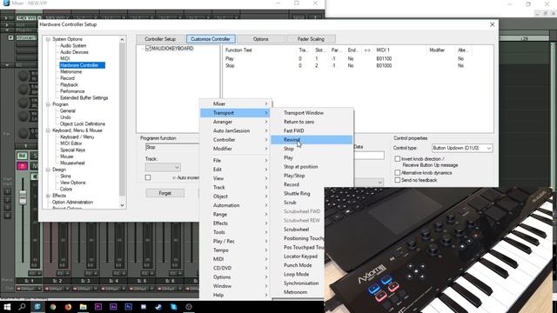Select the Stop row in the function table

click(x=358, y=66)
